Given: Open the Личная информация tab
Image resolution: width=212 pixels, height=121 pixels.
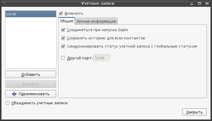Looking at the screenshot, I should (96, 21).
